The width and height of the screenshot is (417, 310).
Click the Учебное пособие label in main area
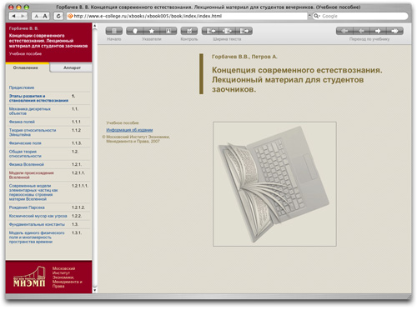click(123, 122)
